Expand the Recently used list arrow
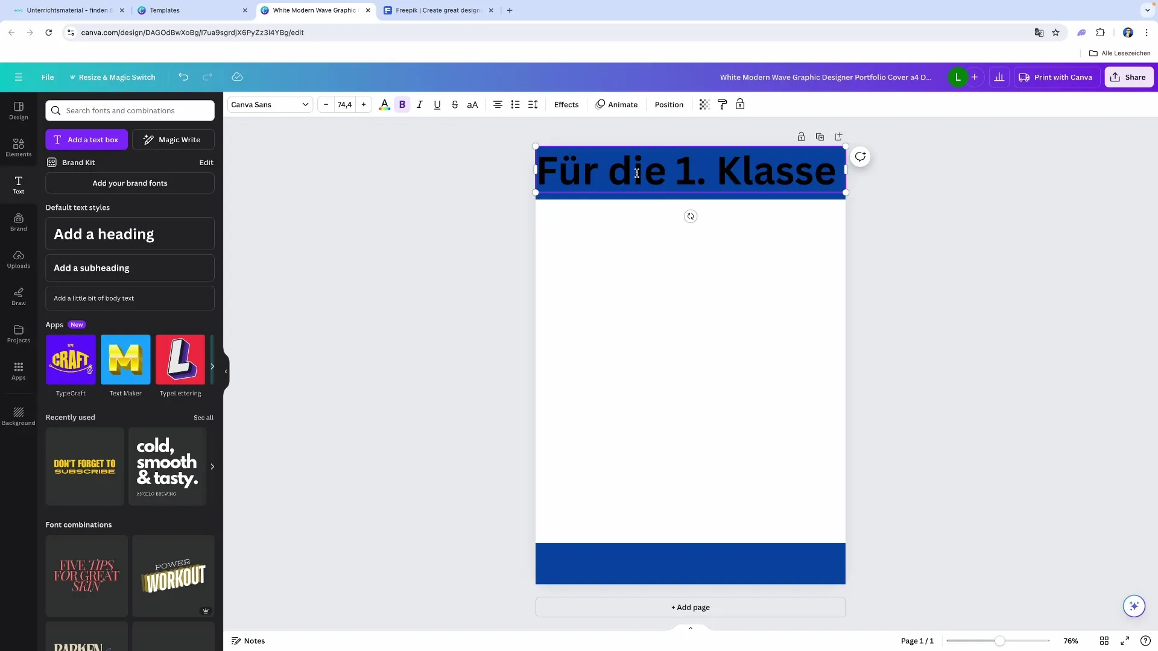This screenshot has width=1158, height=651. [x=212, y=466]
